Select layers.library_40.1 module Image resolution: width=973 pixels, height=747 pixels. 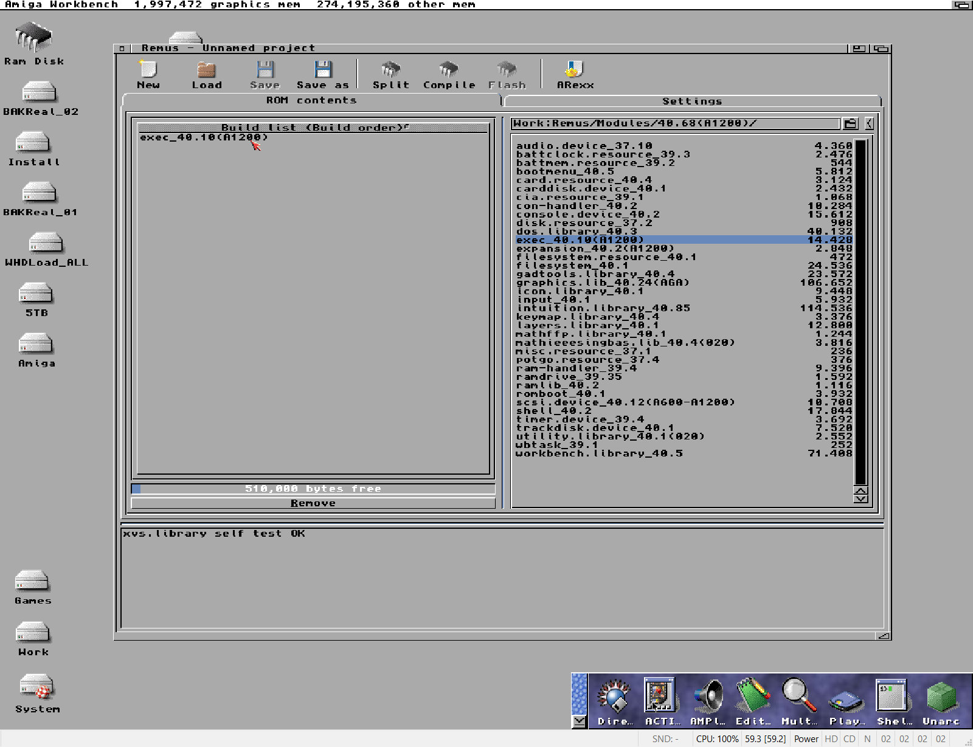pos(684,325)
